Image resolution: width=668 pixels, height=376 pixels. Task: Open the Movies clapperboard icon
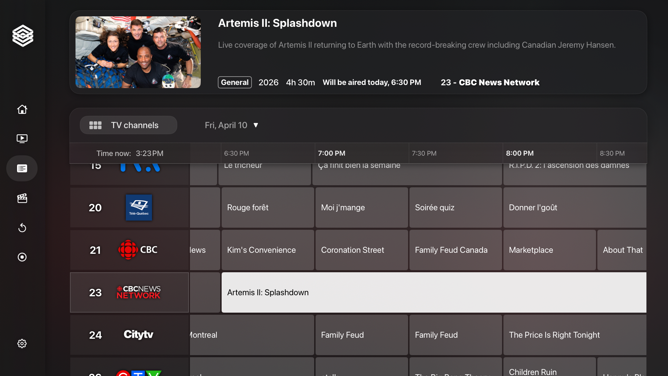[x=22, y=198]
